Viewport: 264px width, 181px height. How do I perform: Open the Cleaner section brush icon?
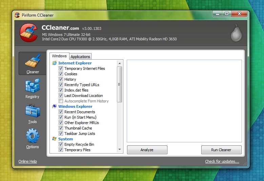pyautogui.click(x=33, y=61)
